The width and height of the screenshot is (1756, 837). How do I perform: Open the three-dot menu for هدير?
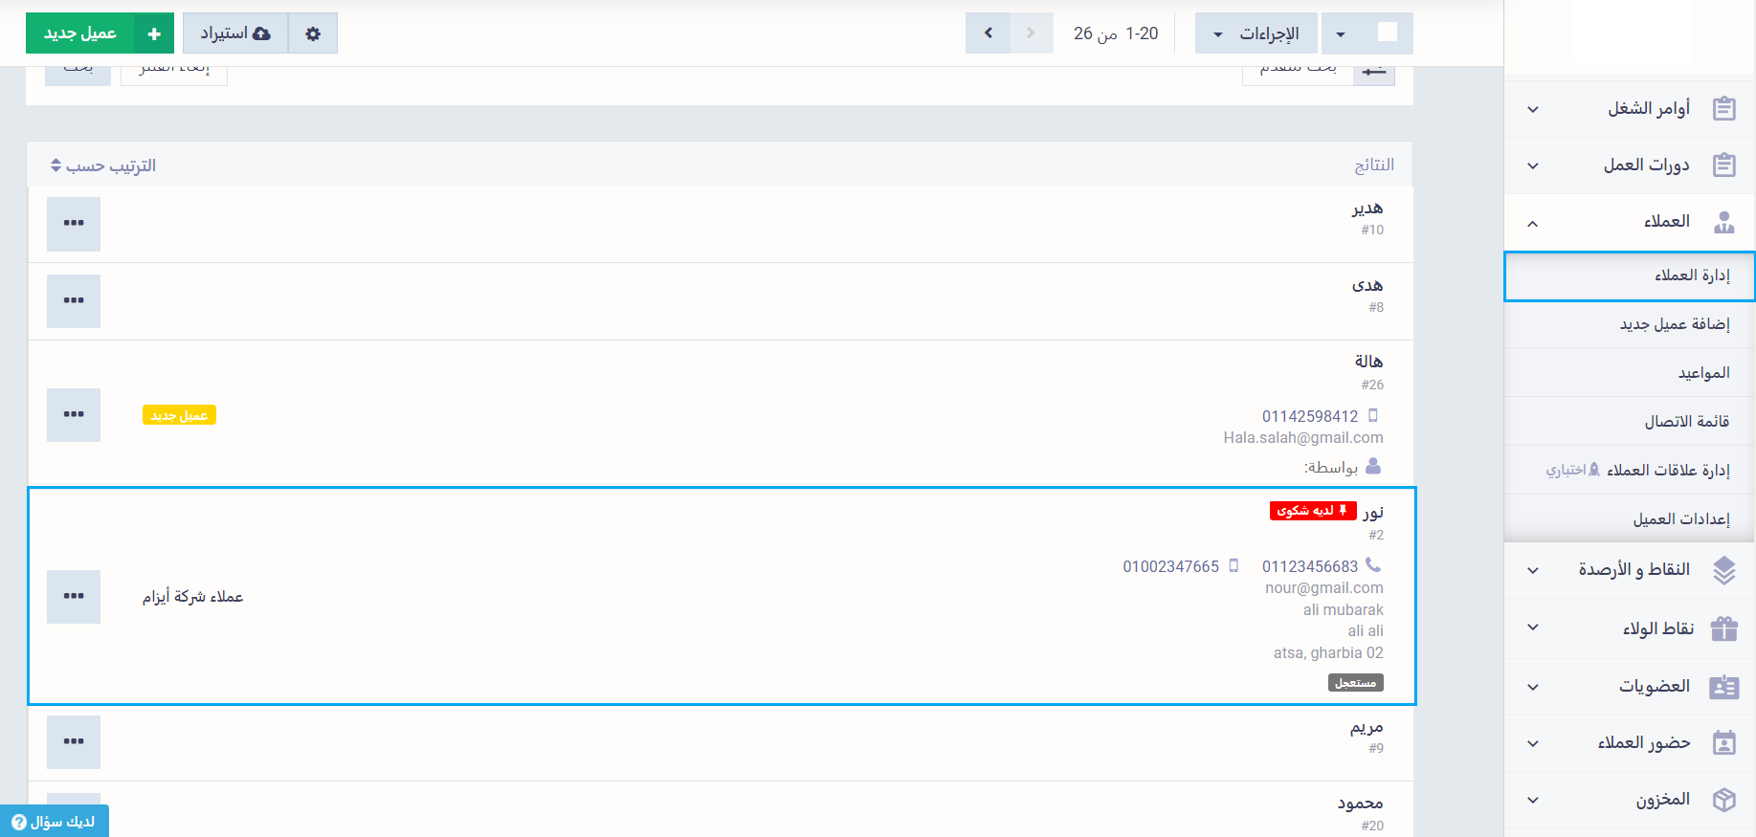pyautogui.click(x=74, y=224)
